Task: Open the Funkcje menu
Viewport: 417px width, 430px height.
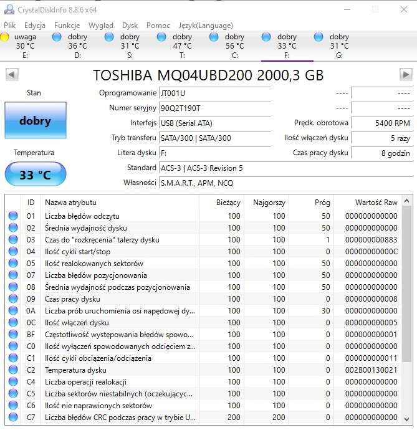Action: [67, 26]
